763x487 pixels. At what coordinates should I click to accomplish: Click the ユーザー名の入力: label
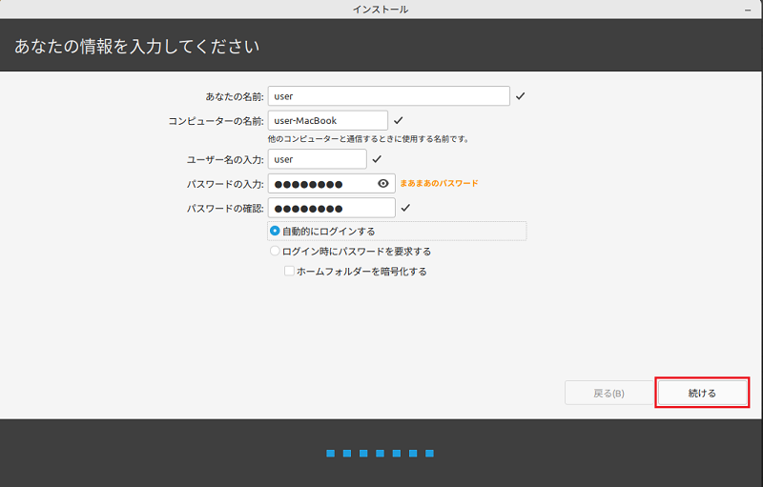(225, 160)
